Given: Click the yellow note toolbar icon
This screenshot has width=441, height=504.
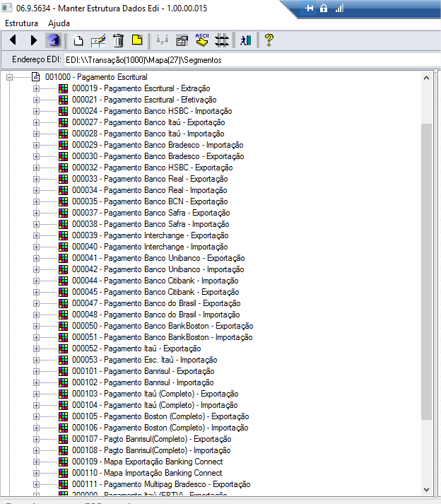Looking at the screenshot, I should point(137,40).
